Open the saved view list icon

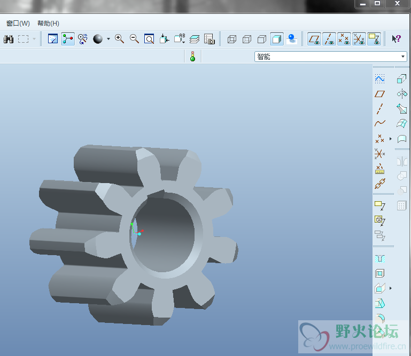pos(180,39)
